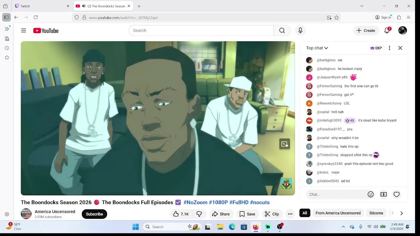Go back to the previous page
This screenshot has width=420, height=236.
click(x=16, y=17)
